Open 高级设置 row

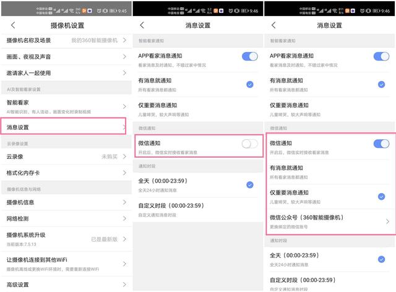point(66,285)
